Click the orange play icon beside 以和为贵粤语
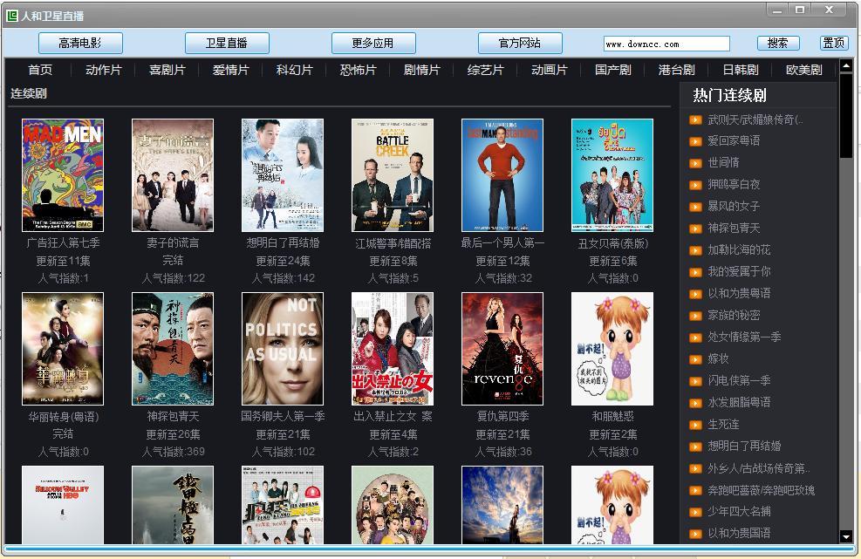 [x=695, y=294]
